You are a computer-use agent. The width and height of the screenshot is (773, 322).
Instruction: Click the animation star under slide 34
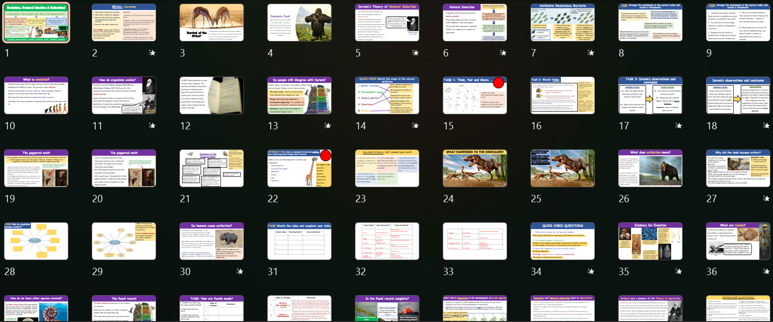[591, 271]
